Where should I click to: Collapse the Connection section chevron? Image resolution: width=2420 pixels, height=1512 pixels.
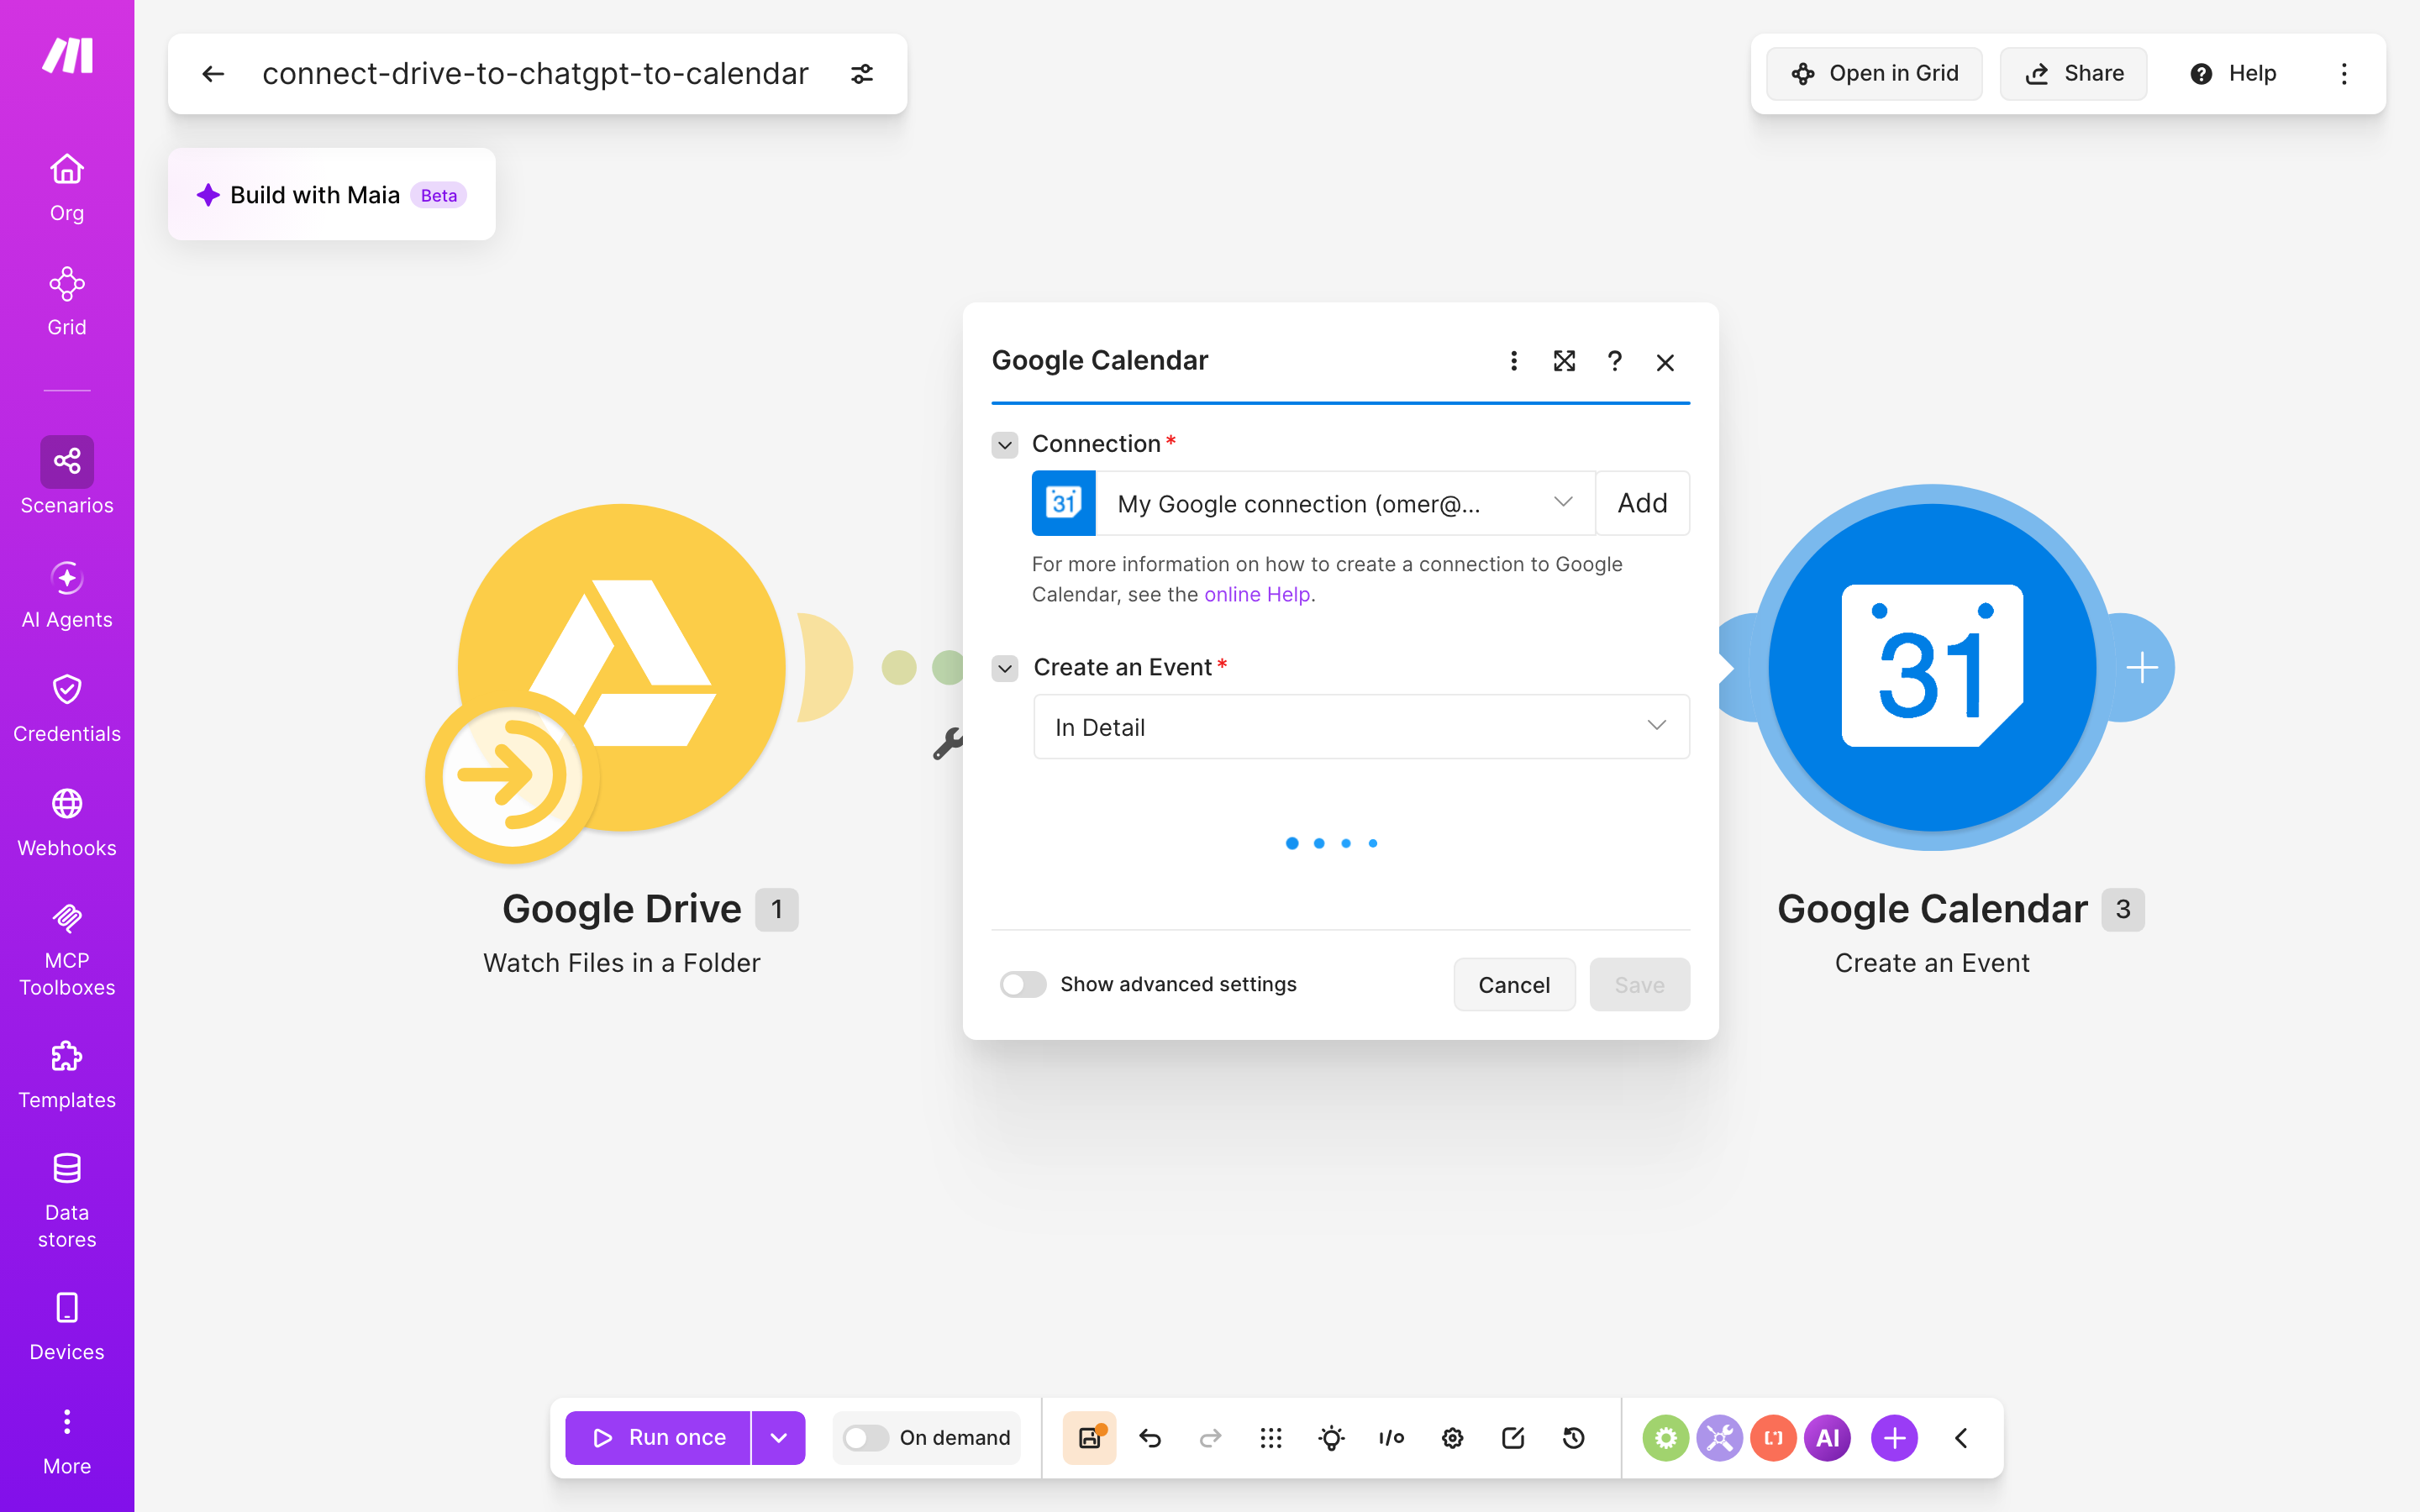[1005, 444]
